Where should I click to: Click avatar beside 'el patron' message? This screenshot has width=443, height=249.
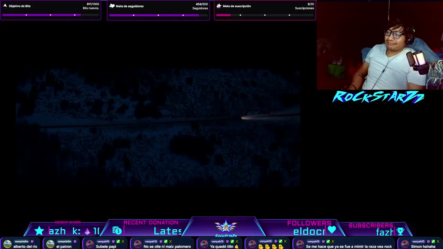pyautogui.click(x=50, y=244)
